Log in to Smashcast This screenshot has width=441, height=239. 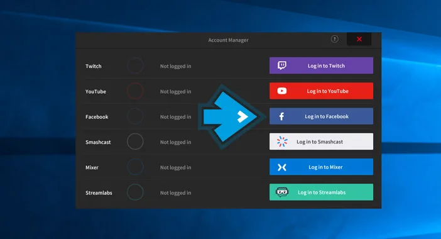[321, 142]
